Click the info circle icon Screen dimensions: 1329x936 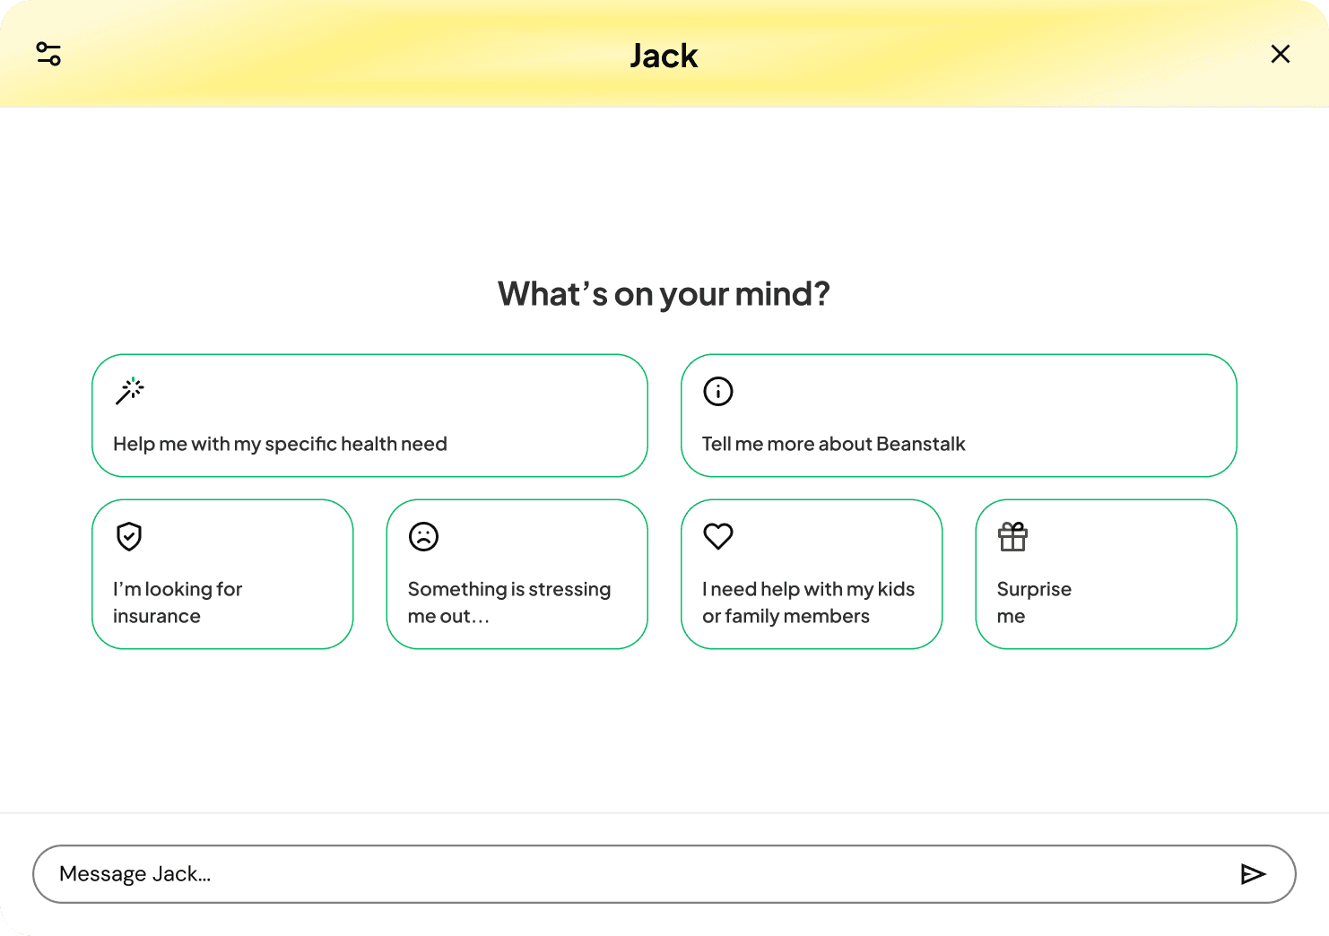point(718,391)
